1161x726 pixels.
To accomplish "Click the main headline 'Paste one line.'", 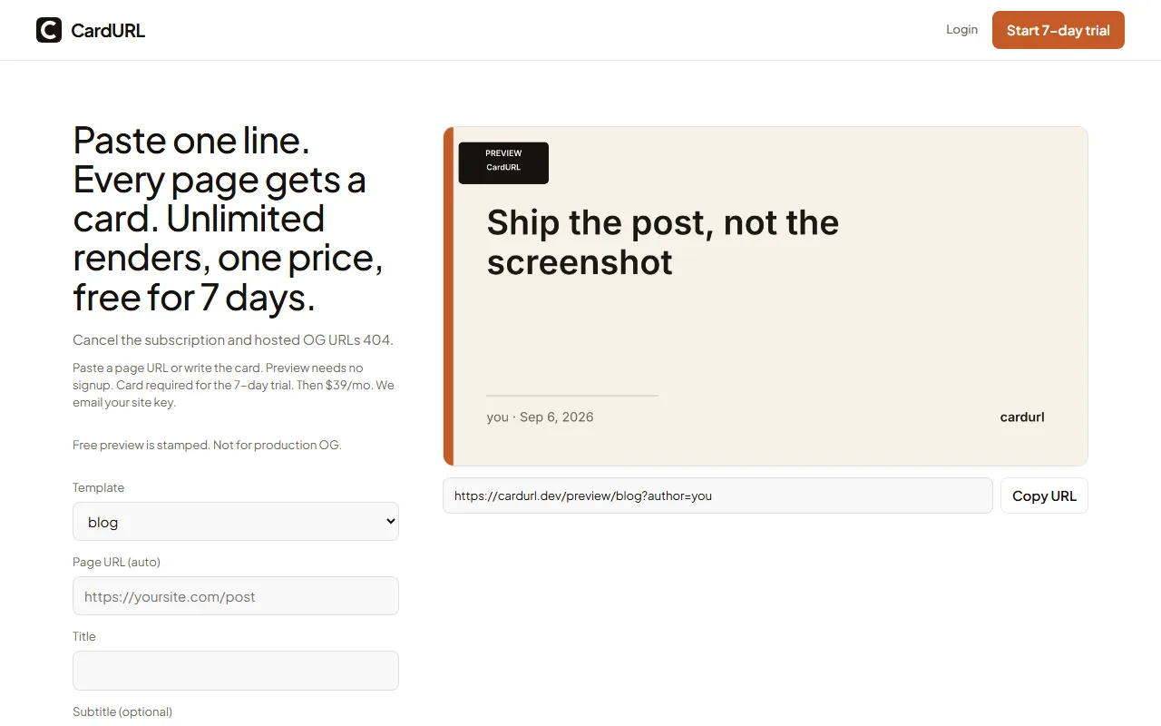I will 191,141.
